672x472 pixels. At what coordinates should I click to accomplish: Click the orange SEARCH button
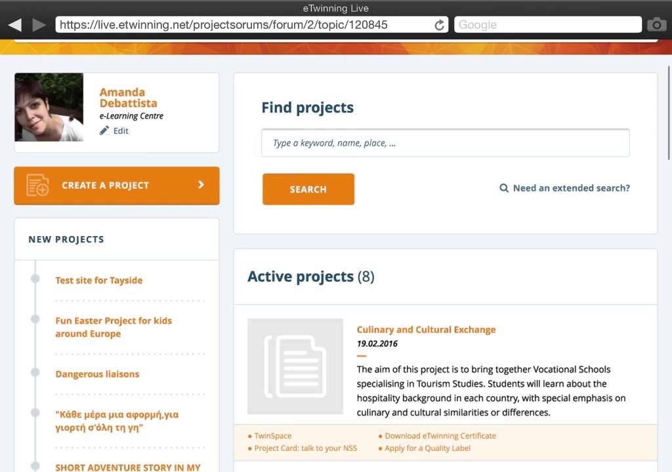(x=308, y=189)
